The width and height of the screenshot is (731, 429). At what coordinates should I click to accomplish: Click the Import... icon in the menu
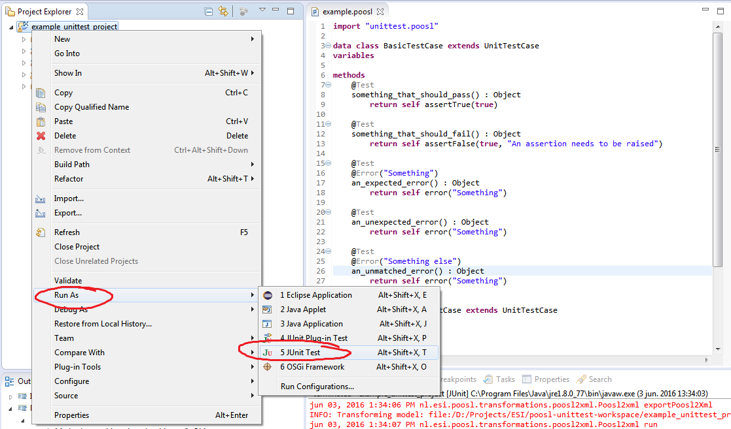(41, 199)
